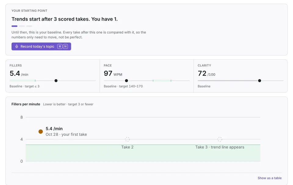Click the 5.4 /min Fillers value
293x185 pixels.
(19, 73)
